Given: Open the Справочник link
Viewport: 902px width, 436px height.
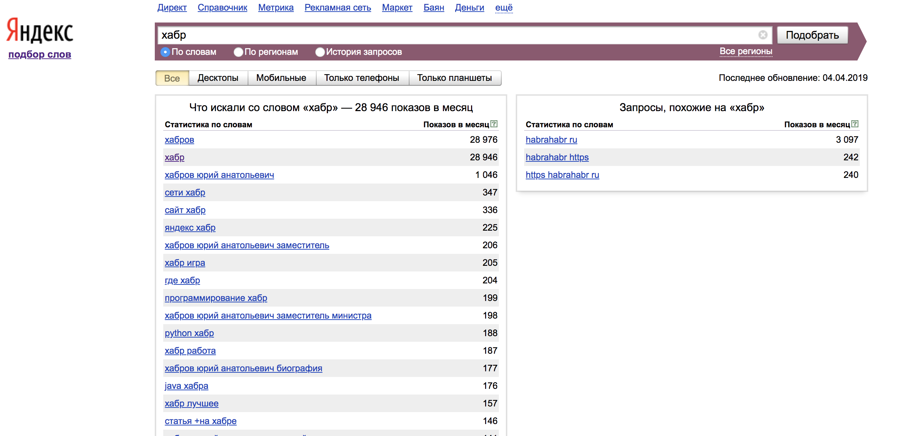Looking at the screenshot, I should coord(222,7).
